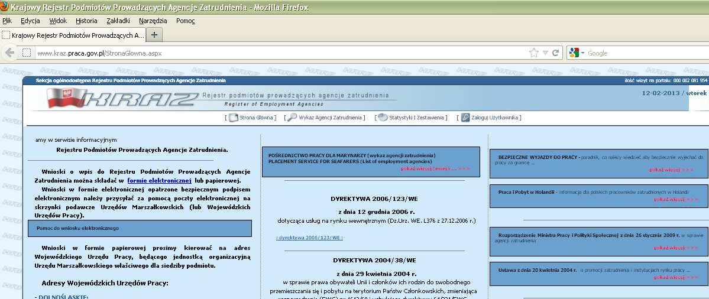
Task: Click Pomoc do wniosku elektronicznego box
Action: [140, 228]
